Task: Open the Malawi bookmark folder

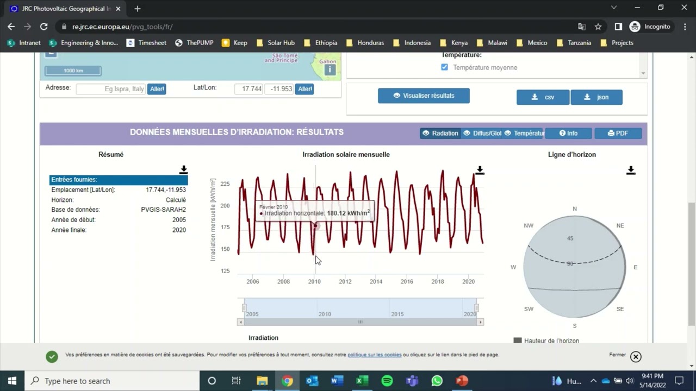Action: (492, 43)
